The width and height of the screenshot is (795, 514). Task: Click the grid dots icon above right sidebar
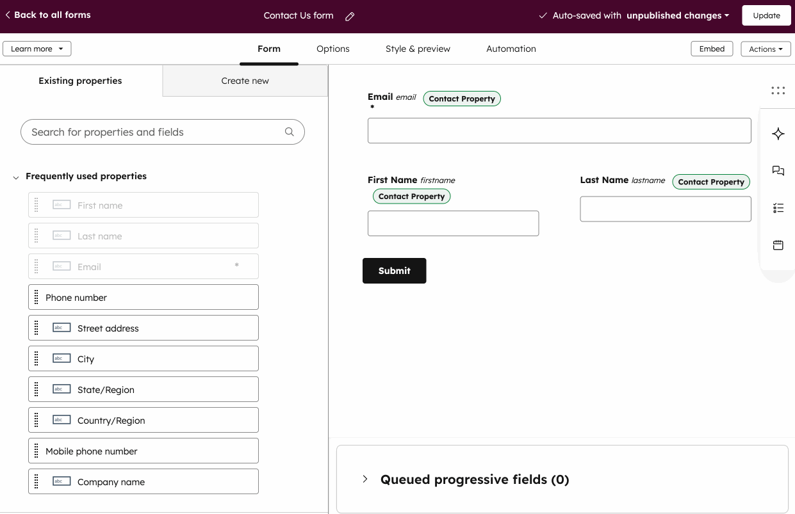[778, 90]
